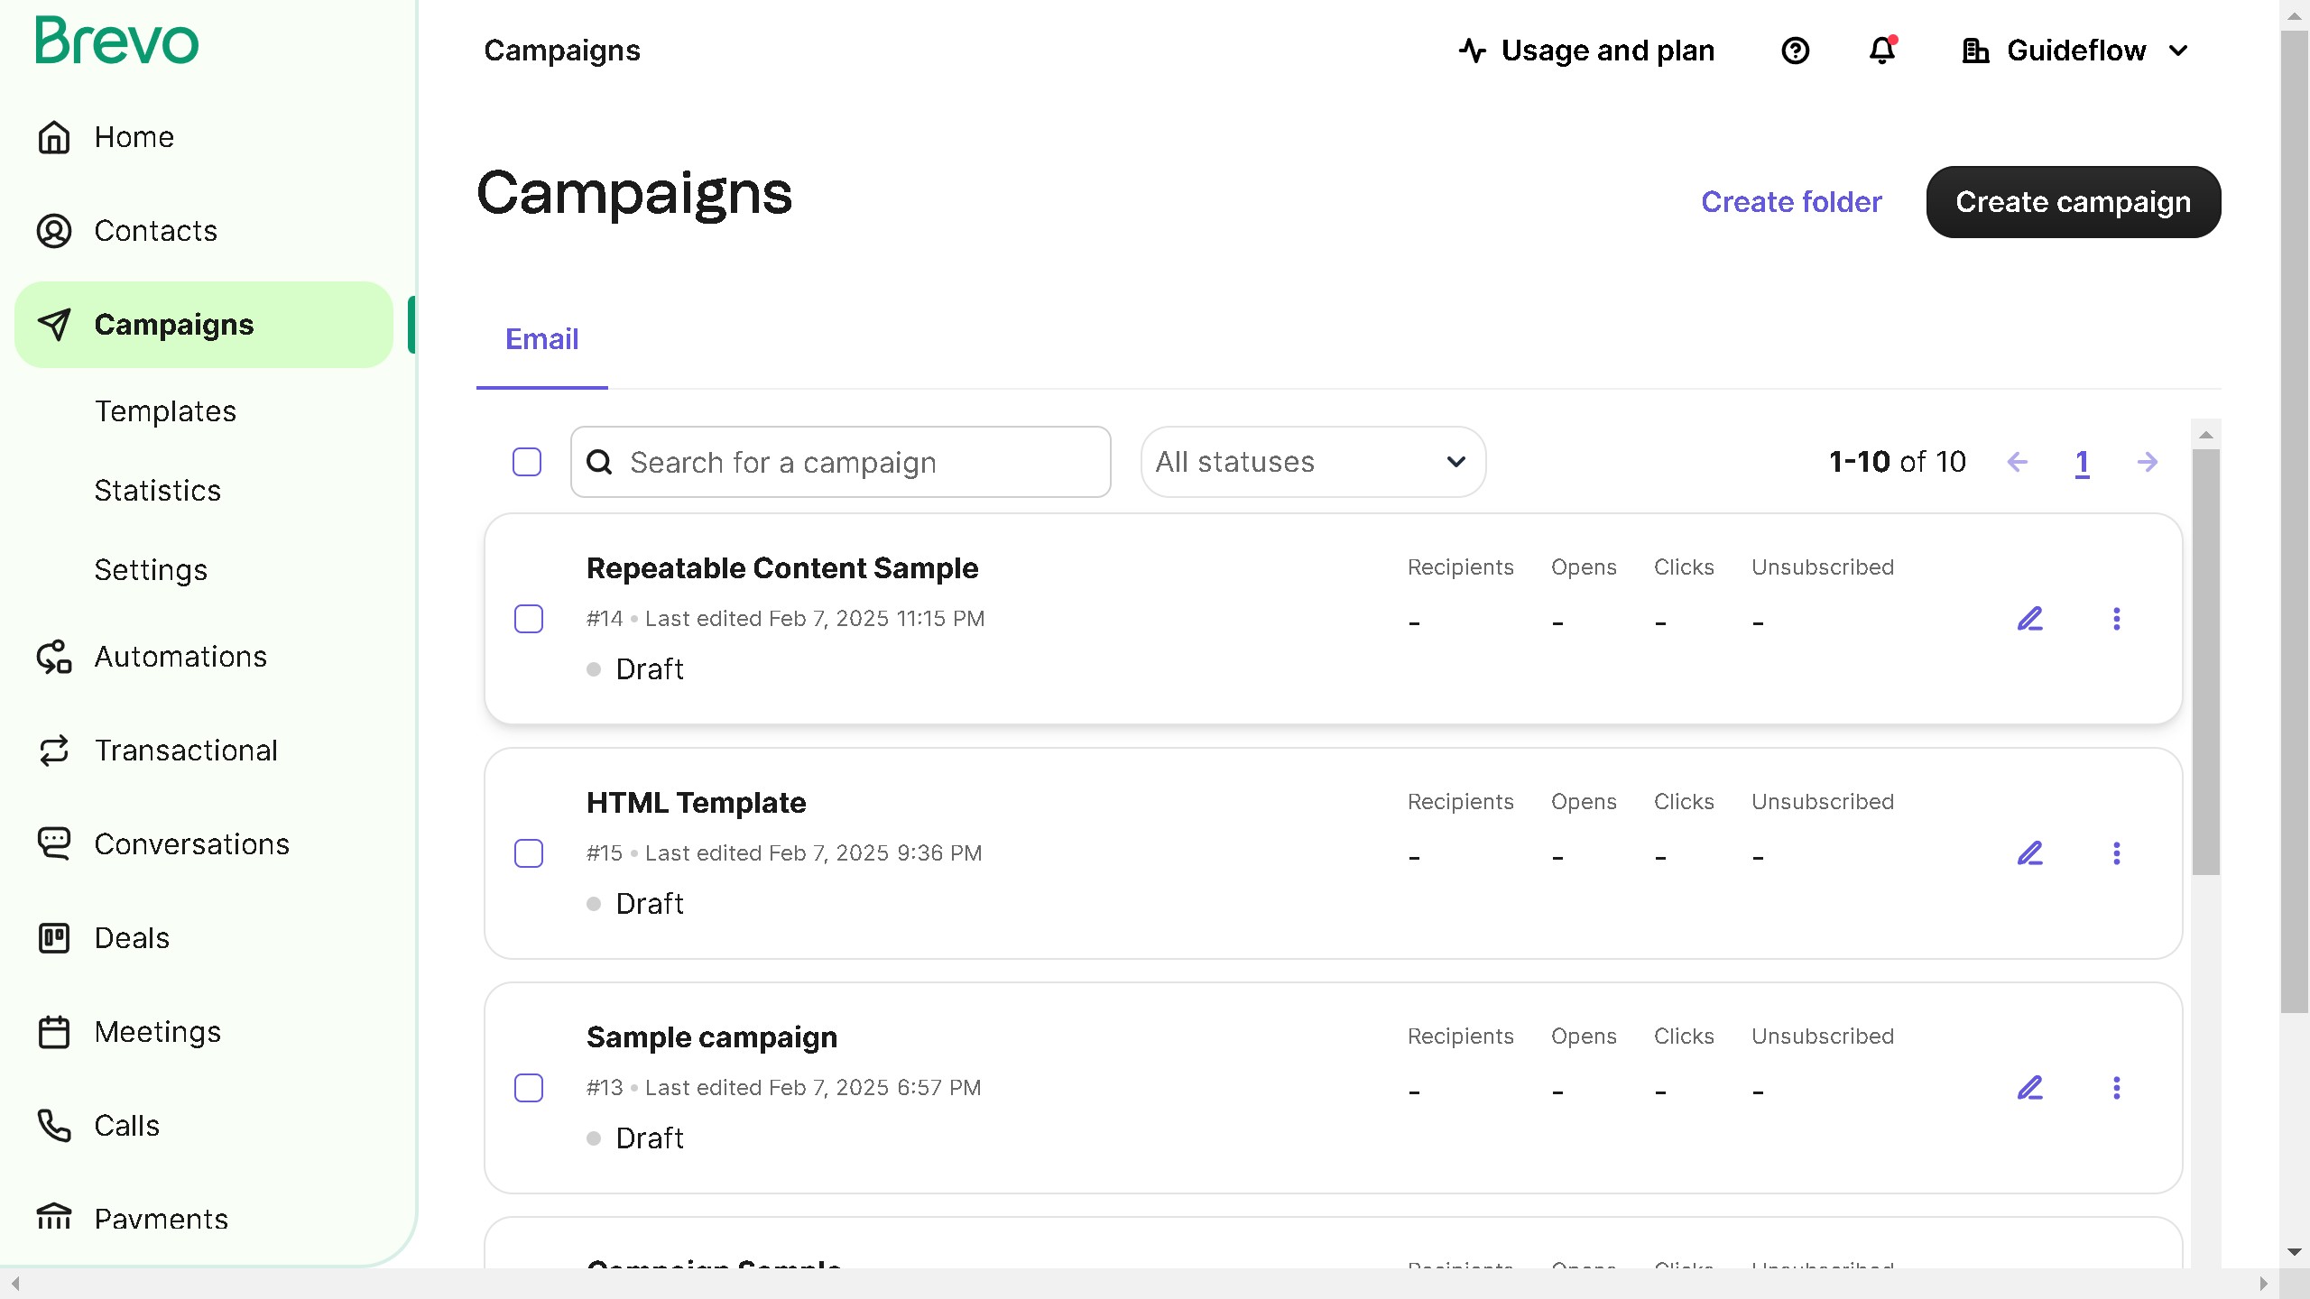Screen dimensions: 2310x1299
Task: Open three-dot menu for Repeatable Content Sample
Action: (2116, 619)
